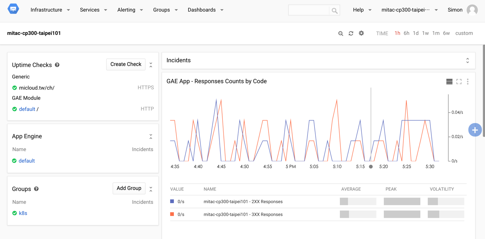This screenshot has width=485, height=239.
Task: Collapse the Groups panel
Action: coord(151,189)
